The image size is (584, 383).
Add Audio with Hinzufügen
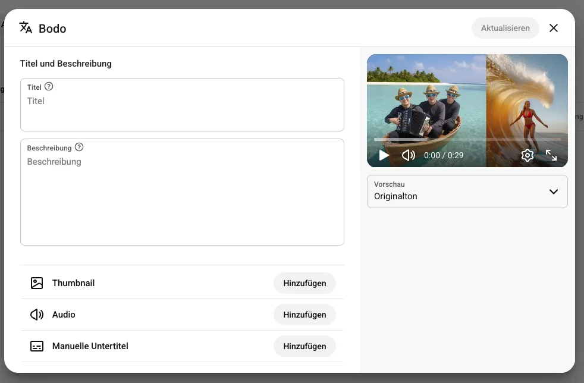click(x=304, y=315)
